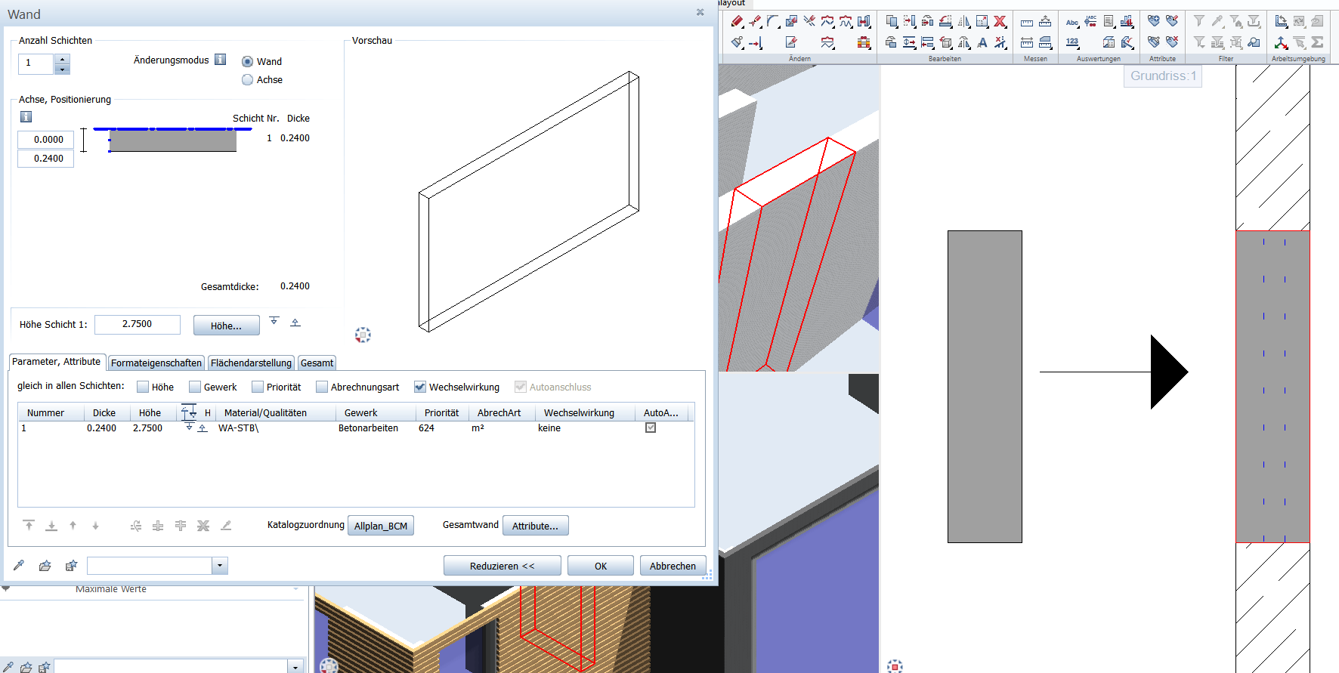Click the large letter A text tool in Bearbeiten
1339x673 pixels.
(x=982, y=43)
